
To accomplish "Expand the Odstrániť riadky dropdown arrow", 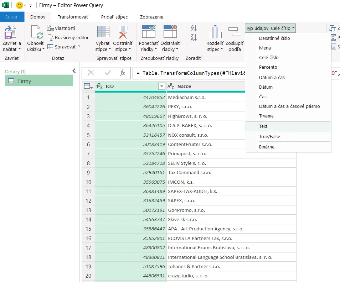I will (x=177, y=49).
